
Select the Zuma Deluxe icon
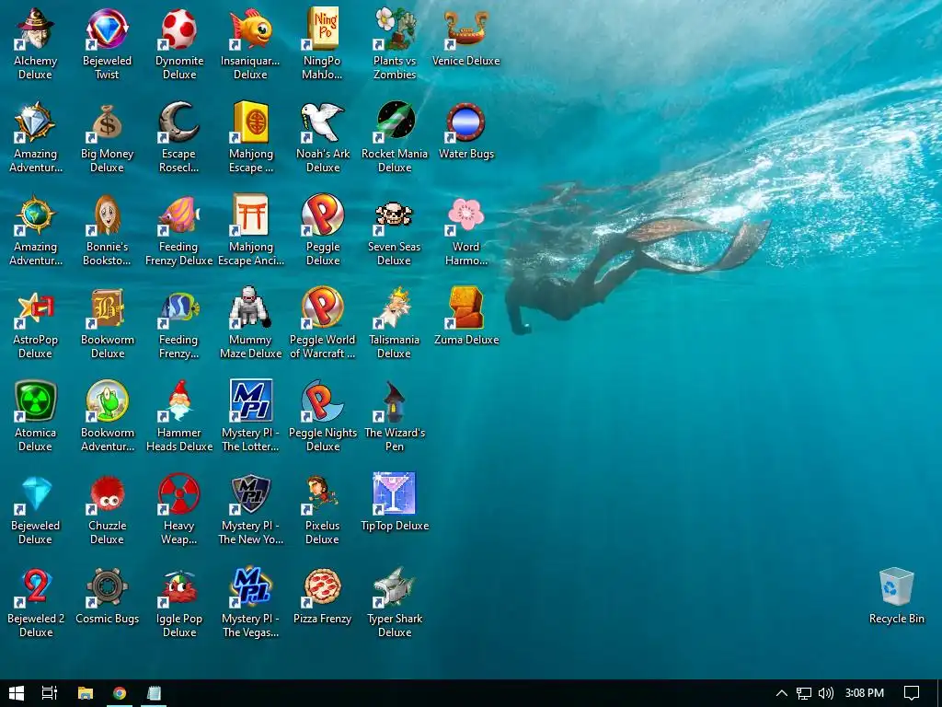click(x=466, y=307)
